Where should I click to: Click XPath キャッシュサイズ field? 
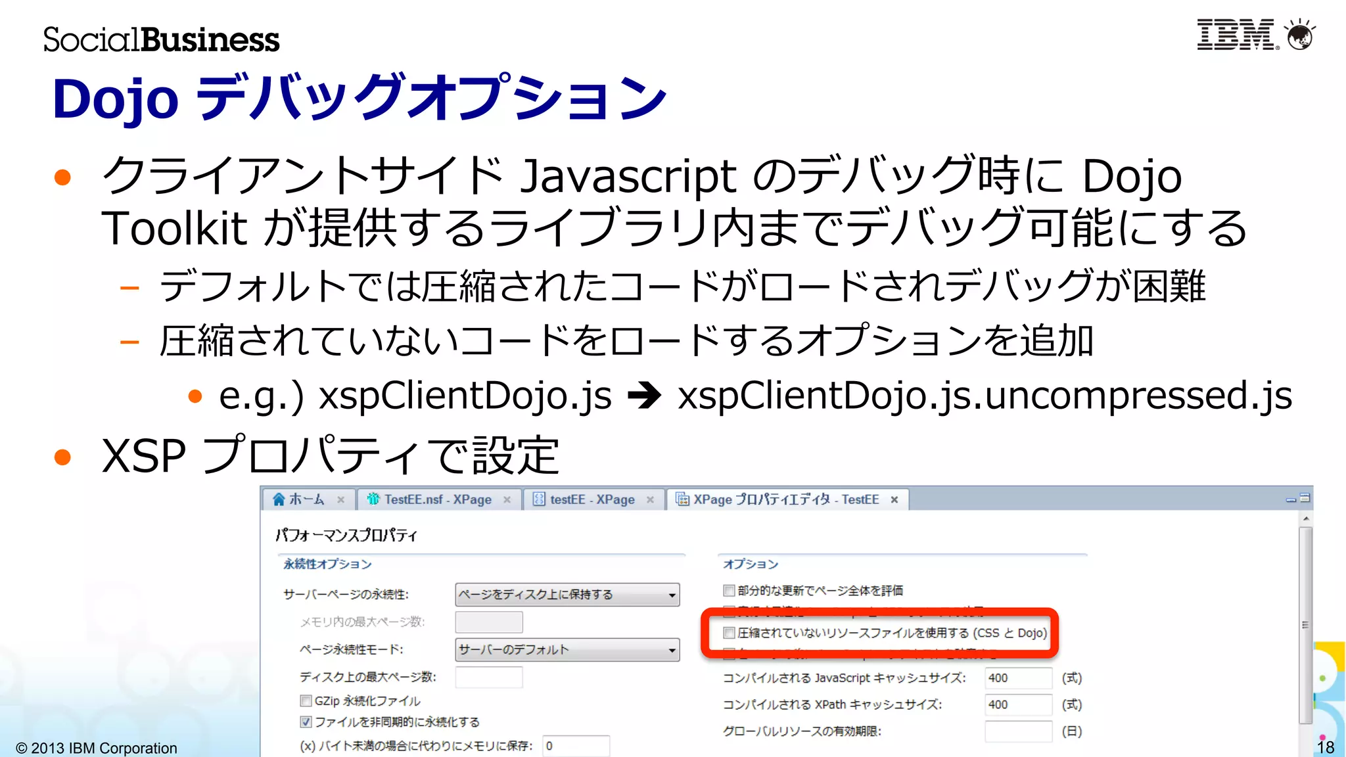click(1019, 704)
